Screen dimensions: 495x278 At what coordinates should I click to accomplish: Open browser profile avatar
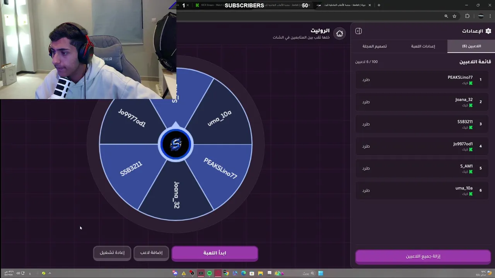tap(481, 16)
